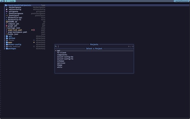Click the git status icon beside pnpm-lock.yaml
This screenshot has width=190, height=119.
point(34,30)
